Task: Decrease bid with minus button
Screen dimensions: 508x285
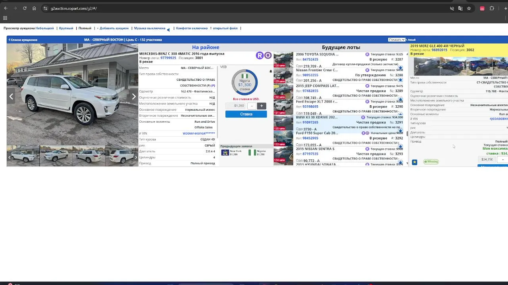Action: [x=252, y=106]
